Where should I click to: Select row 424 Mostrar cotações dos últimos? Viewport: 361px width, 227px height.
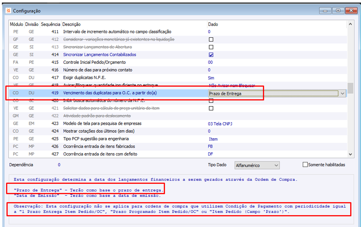coord(178,131)
